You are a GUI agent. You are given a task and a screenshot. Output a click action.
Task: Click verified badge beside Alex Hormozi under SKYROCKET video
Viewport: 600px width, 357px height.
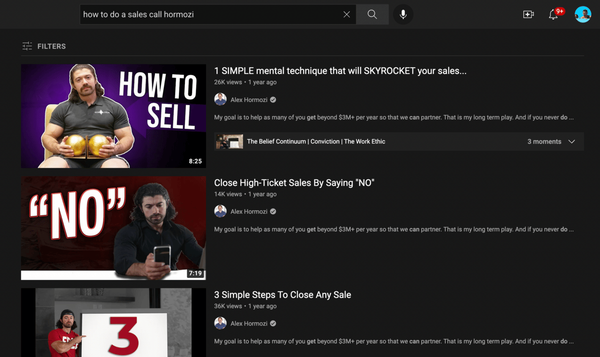273,99
